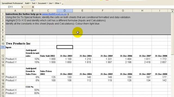The width and height of the screenshot is (174, 97).
Task: Select 'Anticipated Growth in unit sales' header cell
Action: tap(32, 53)
